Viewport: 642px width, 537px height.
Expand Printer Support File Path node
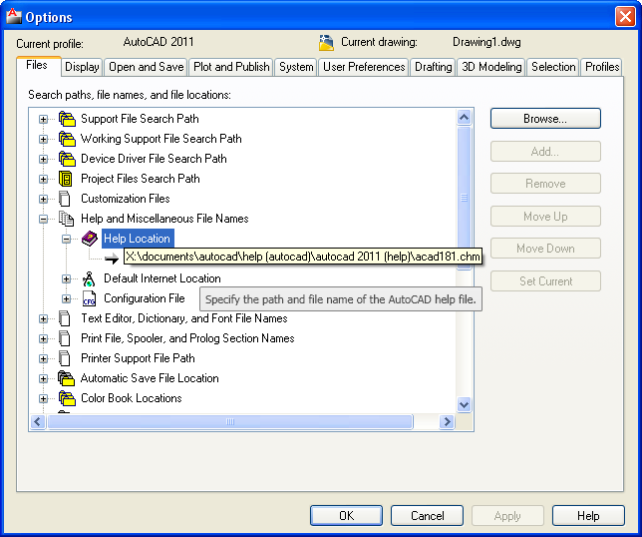click(x=43, y=358)
